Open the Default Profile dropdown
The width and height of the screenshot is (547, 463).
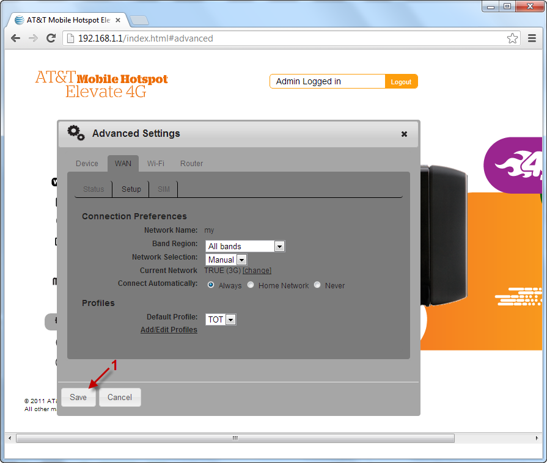(x=221, y=319)
